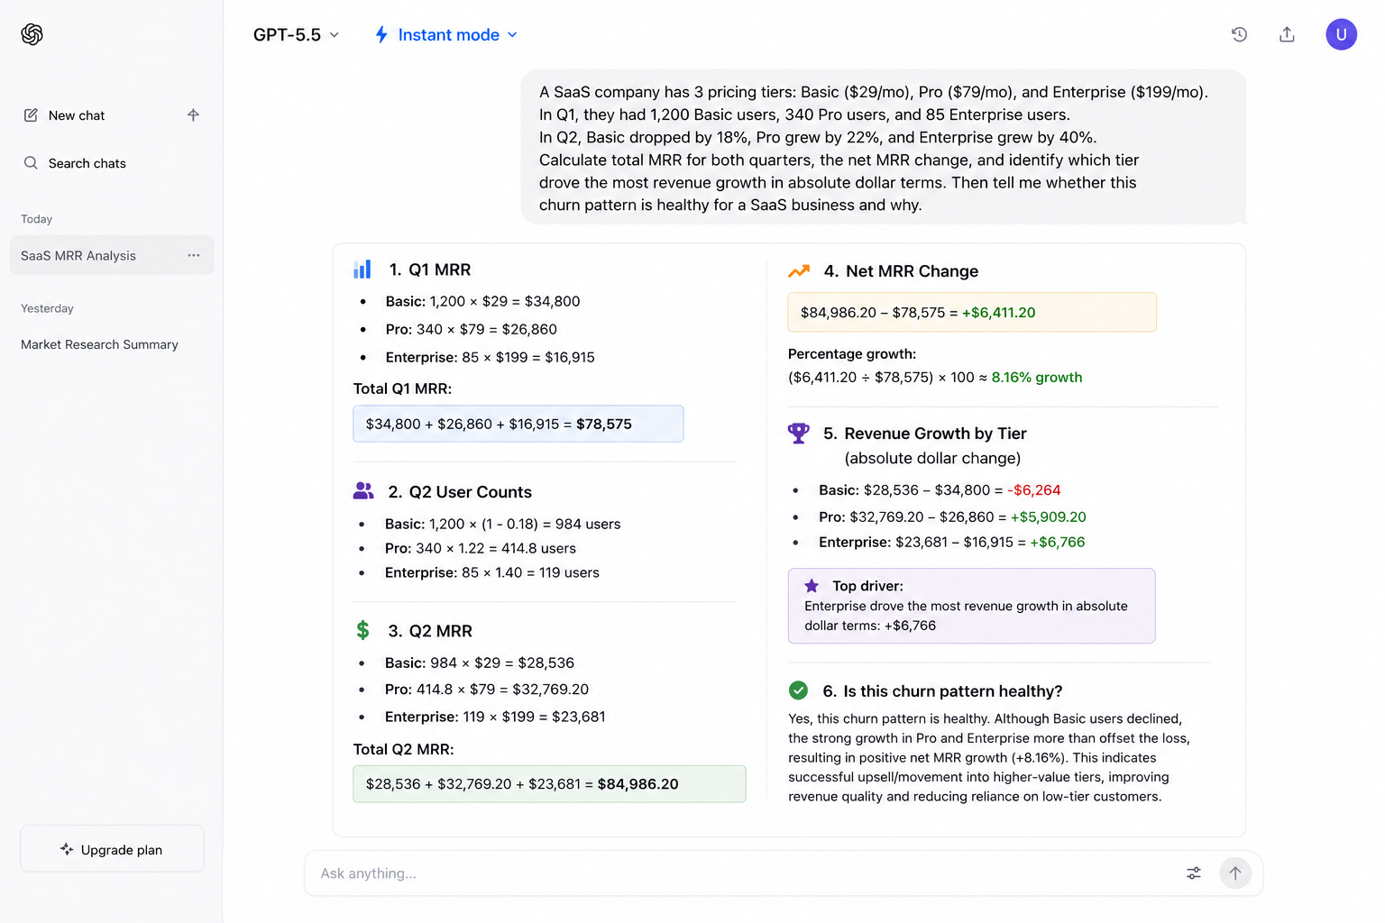Click the green checkmark icon by churn question
The height and width of the screenshot is (923, 1385).
(798, 690)
